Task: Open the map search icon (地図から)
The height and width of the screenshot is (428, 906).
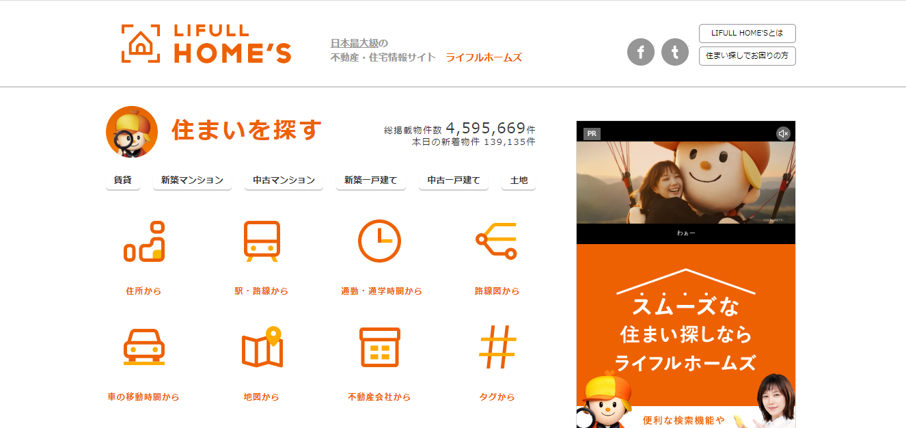Action: [262, 347]
